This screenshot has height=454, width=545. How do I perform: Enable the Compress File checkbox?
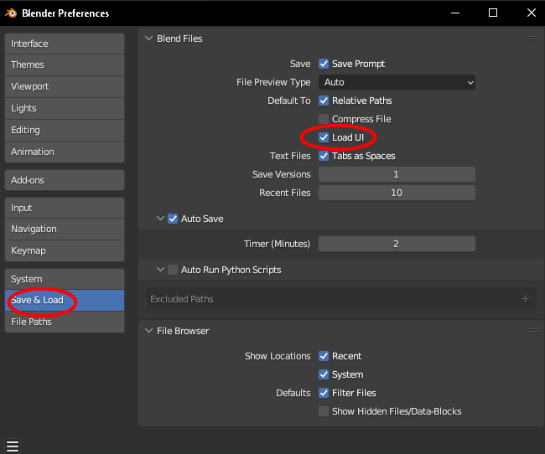(324, 119)
